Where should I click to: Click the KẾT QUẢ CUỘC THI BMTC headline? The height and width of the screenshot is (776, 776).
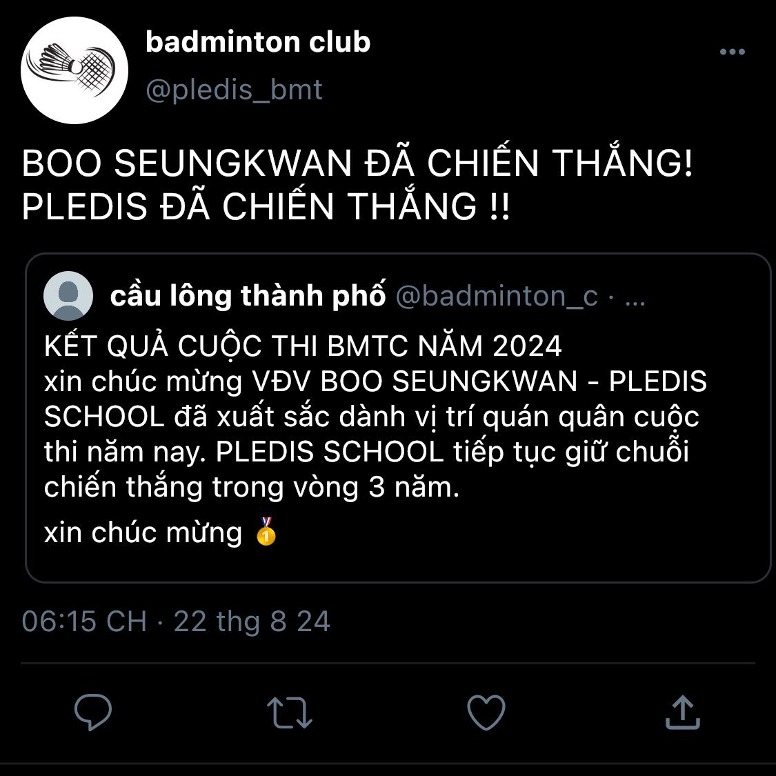[303, 345]
